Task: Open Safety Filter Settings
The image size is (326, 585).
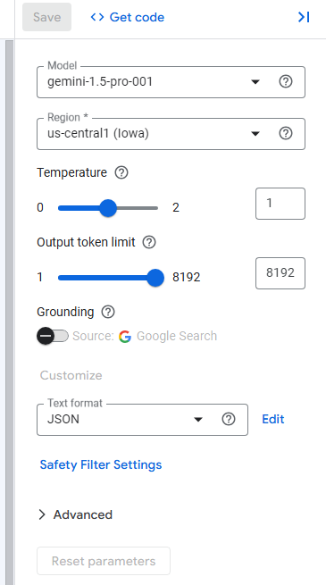Action: pos(101,464)
